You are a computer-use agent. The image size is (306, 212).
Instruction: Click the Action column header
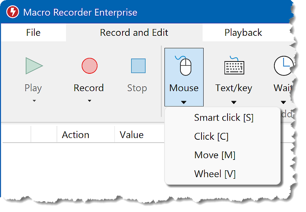(76, 135)
